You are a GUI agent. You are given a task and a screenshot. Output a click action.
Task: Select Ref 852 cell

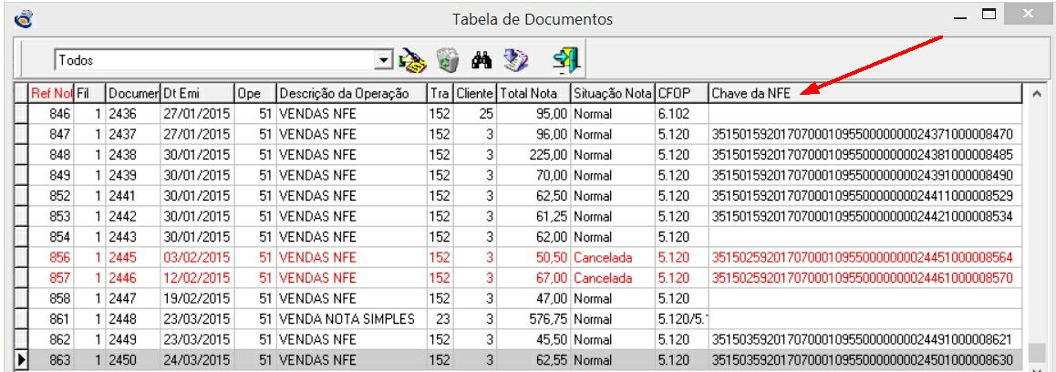click(51, 196)
